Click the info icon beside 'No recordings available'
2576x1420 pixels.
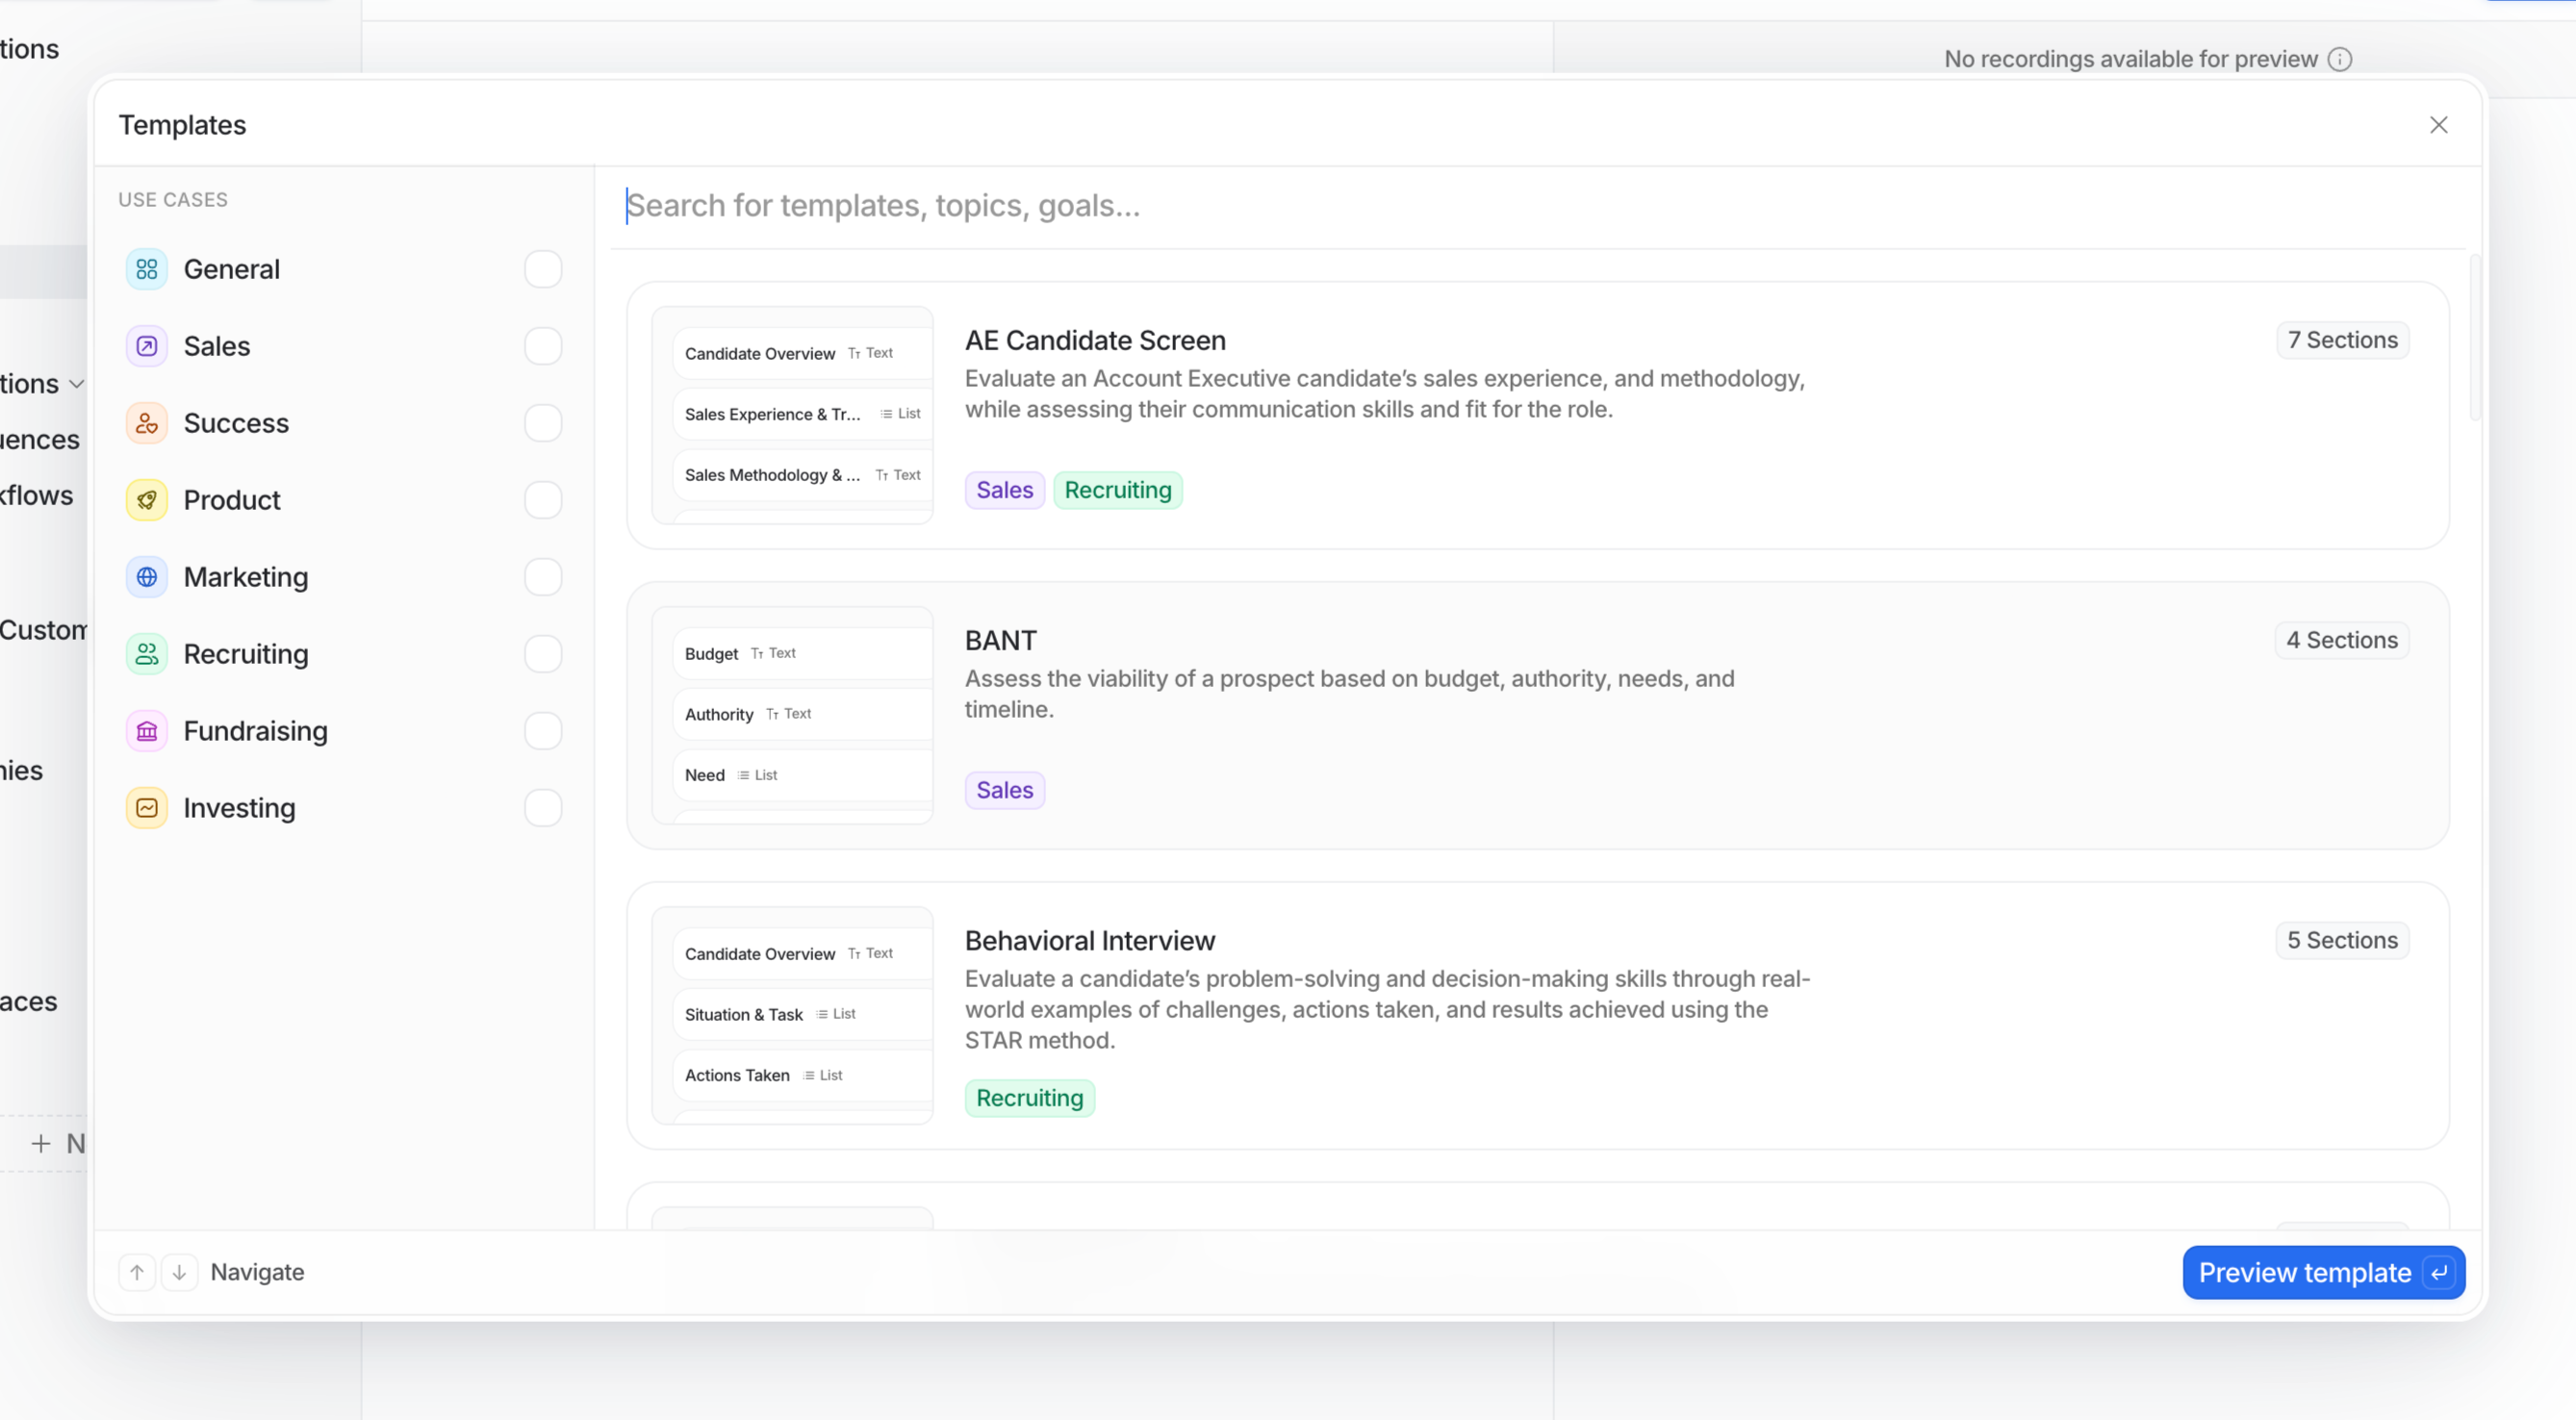pos(2340,59)
